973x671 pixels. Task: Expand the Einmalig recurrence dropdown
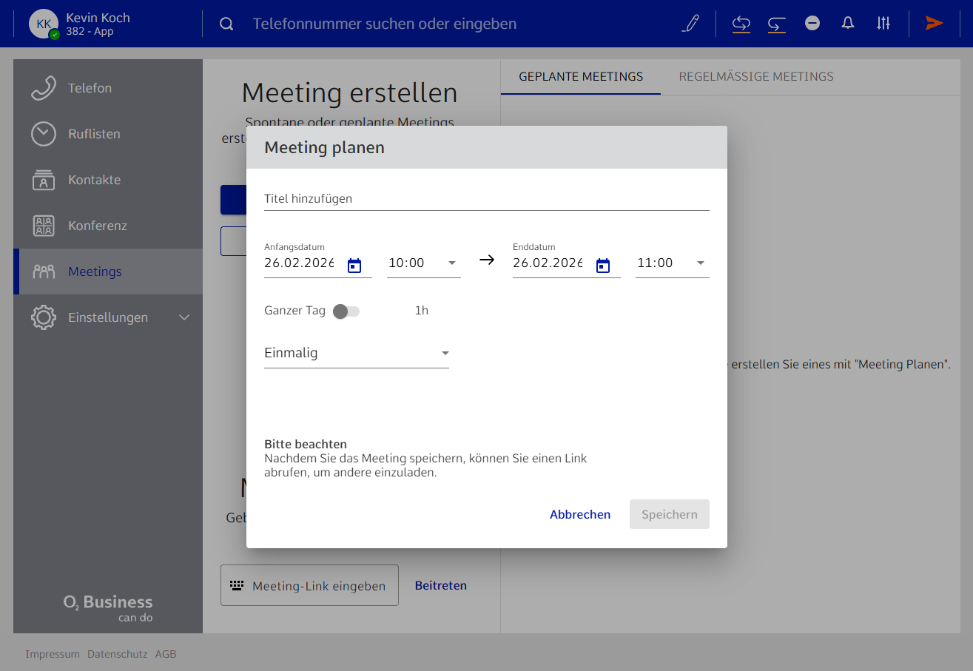pyautogui.click(x=356, y=353)
